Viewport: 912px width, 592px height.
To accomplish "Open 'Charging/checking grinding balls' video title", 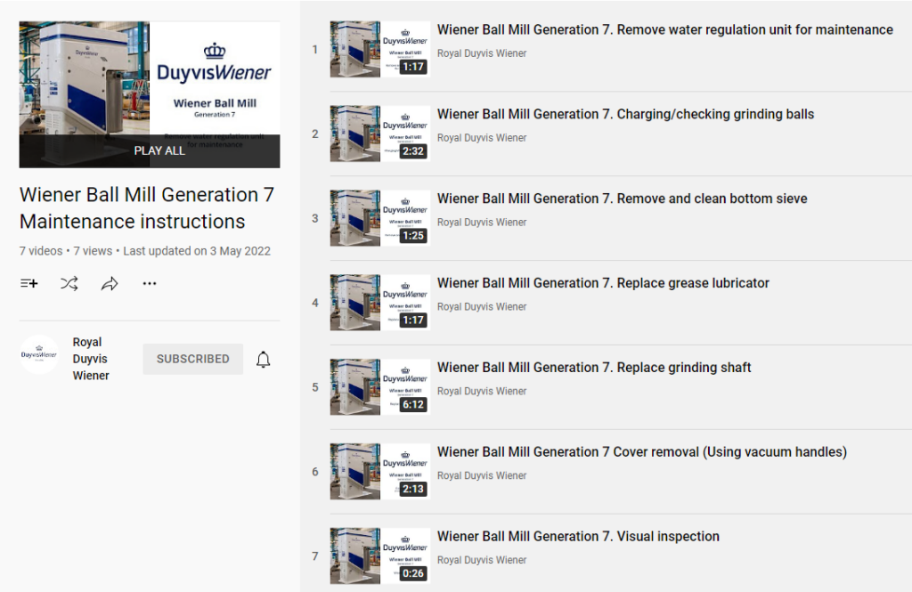I will 626,114.
